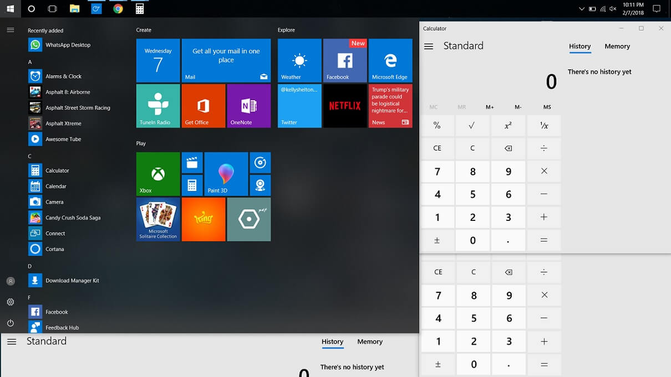This screenshot has height=377, width=671.
Task: Open Asphalt Street Storm Racing
Action: pos(70,108)
